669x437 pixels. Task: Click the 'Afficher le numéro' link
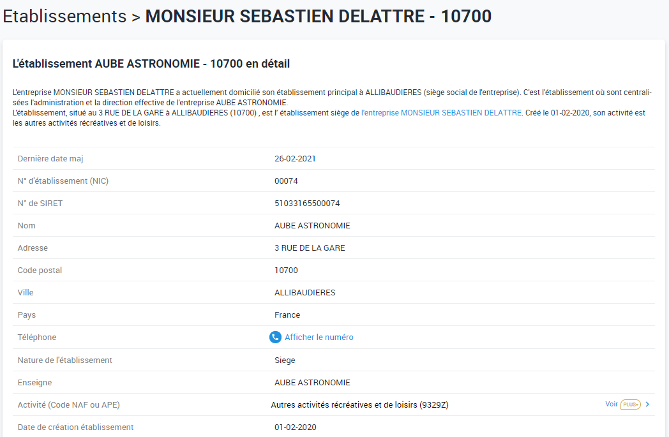click(319, 337)
